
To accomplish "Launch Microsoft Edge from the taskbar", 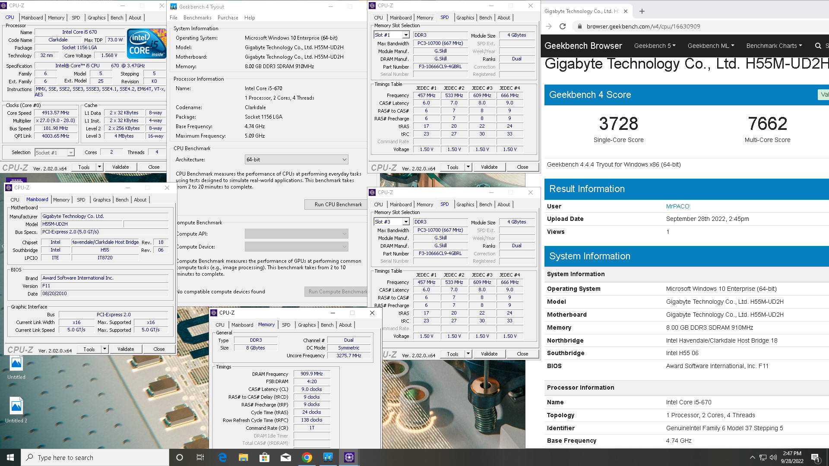I will coord(222,457).
